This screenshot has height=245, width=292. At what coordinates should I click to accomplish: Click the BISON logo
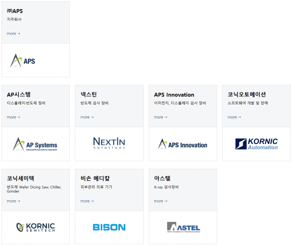pos(109,227)
